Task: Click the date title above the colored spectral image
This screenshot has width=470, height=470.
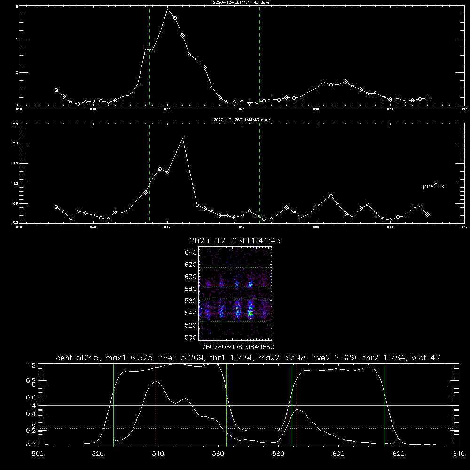Action: 235,241
